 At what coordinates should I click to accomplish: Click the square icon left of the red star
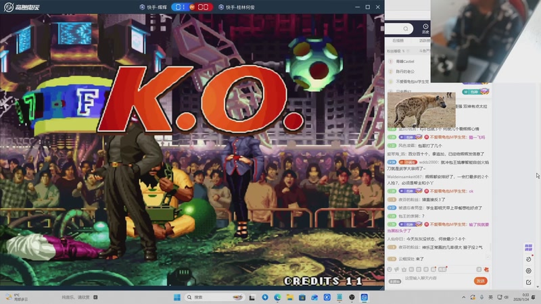(x=479, y=270)
